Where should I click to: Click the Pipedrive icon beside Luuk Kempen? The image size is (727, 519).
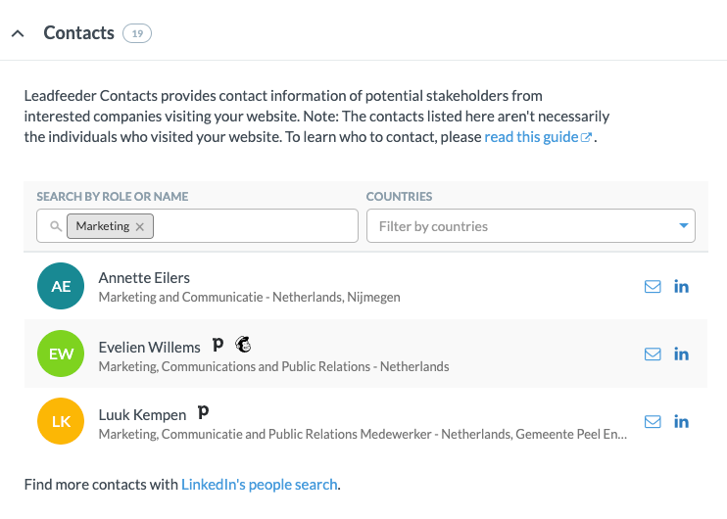click(203, 412)
